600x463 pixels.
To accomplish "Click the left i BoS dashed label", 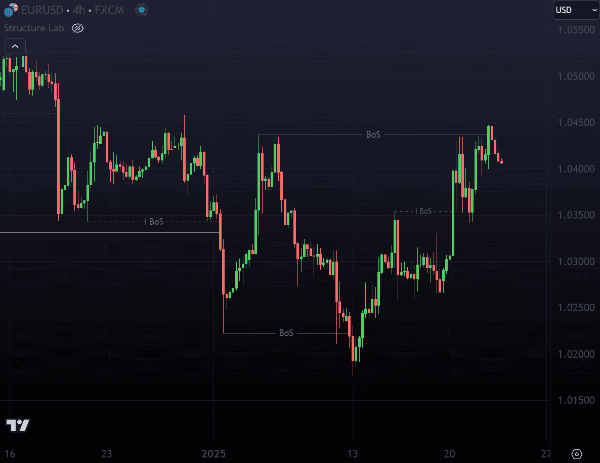I will click(x=154, y=222).
